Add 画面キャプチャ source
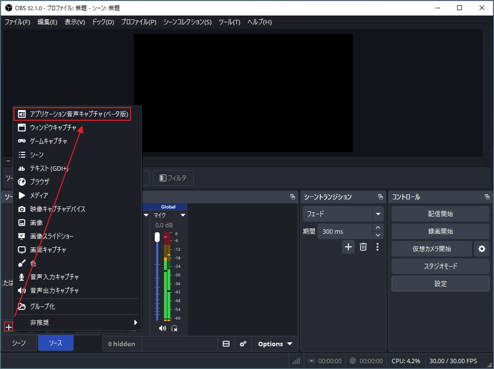 click(x=77, y=250)
